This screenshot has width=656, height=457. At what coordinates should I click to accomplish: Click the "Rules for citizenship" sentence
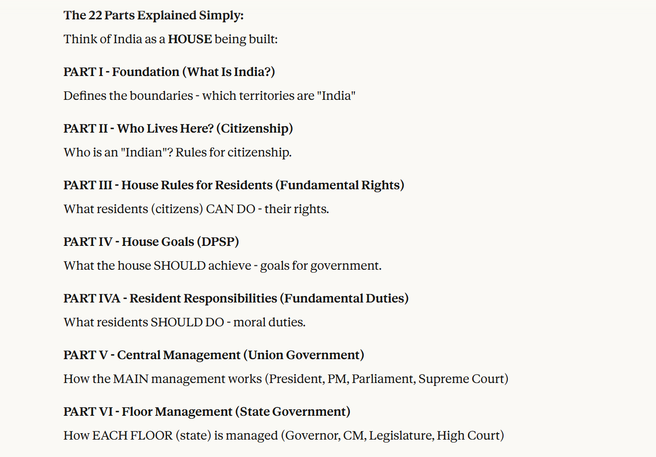(x=234, y=152)
